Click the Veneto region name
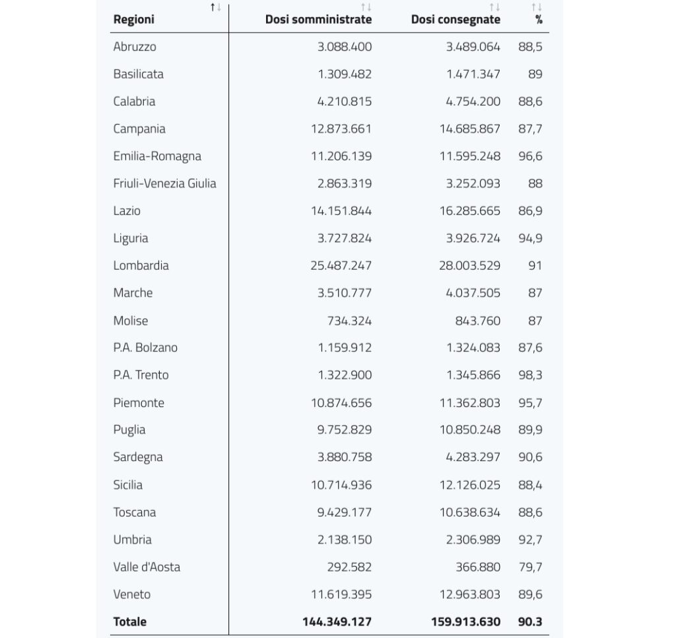Image resolution: width=676 pixels, height=638 pixels. [x=132, y=594]
